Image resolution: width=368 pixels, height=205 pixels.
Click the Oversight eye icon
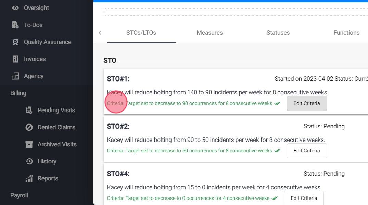tap(15, 8)
